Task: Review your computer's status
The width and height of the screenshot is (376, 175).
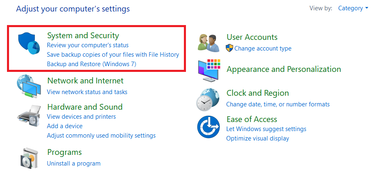Action: click(x=87, y=45)
